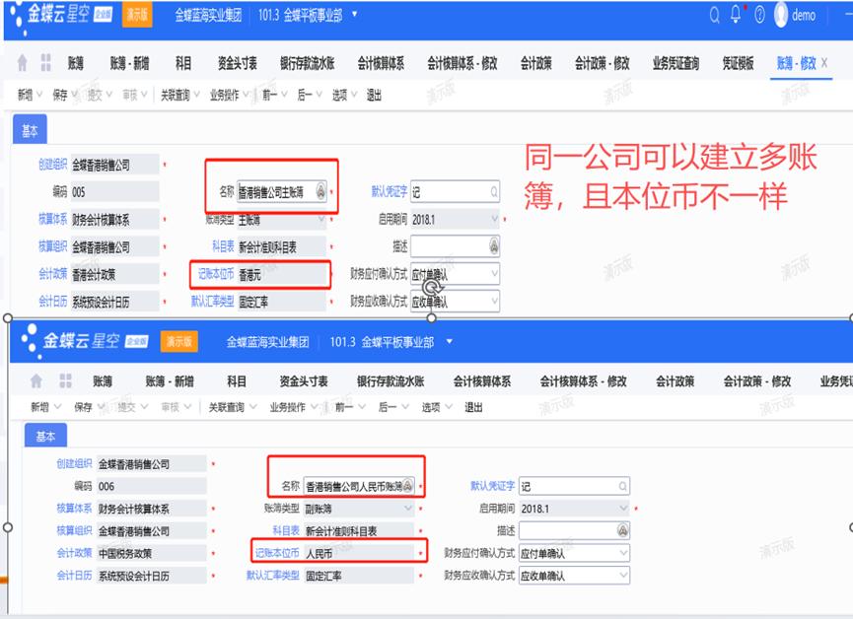Click the 记账本位币 link label beside 香港元
This screenshot has width=853, height=619.
[216, 274]
